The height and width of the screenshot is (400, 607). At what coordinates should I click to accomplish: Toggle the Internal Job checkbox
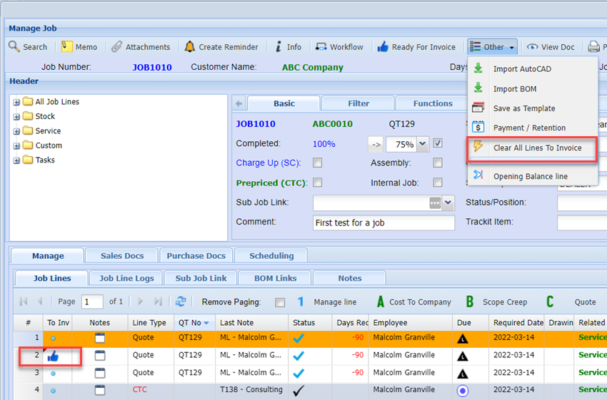(x=438, y=183)
